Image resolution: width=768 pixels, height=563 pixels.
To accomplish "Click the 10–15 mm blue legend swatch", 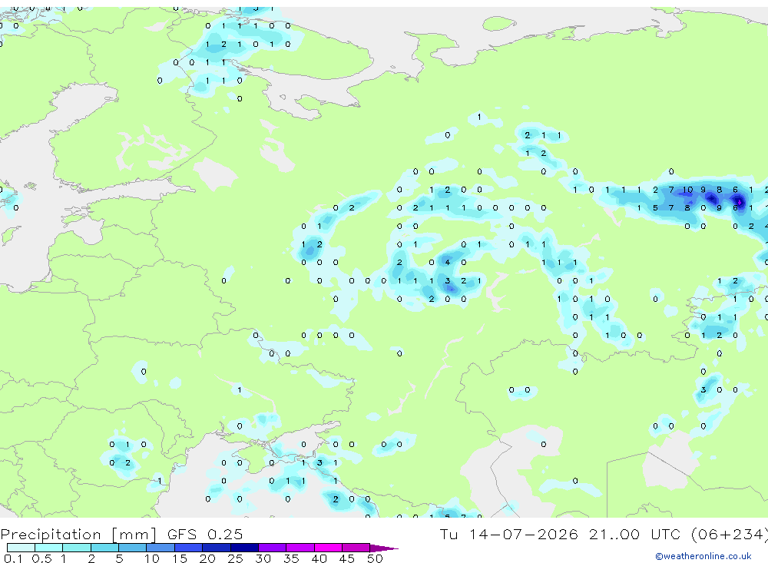I will click(161, 548).
